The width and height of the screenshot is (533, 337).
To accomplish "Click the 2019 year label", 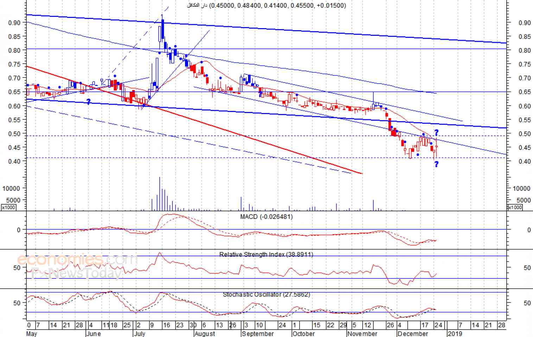I will pyautogui.click(x=455, y=333).
